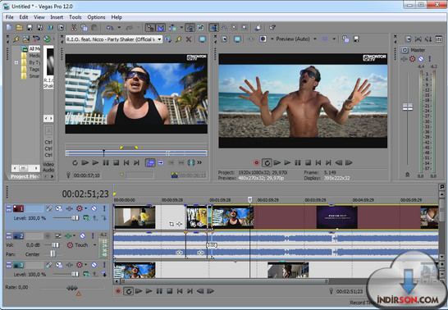Click trimmer external monitor icon
The image size is (448, 310).
coord(203,39)
